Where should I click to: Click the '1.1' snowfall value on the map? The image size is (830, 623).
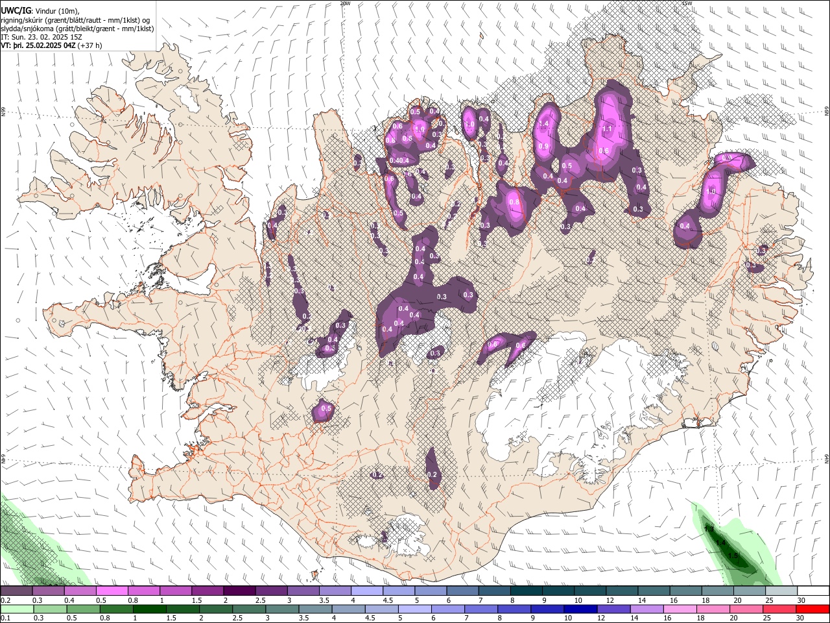[608, 129]
